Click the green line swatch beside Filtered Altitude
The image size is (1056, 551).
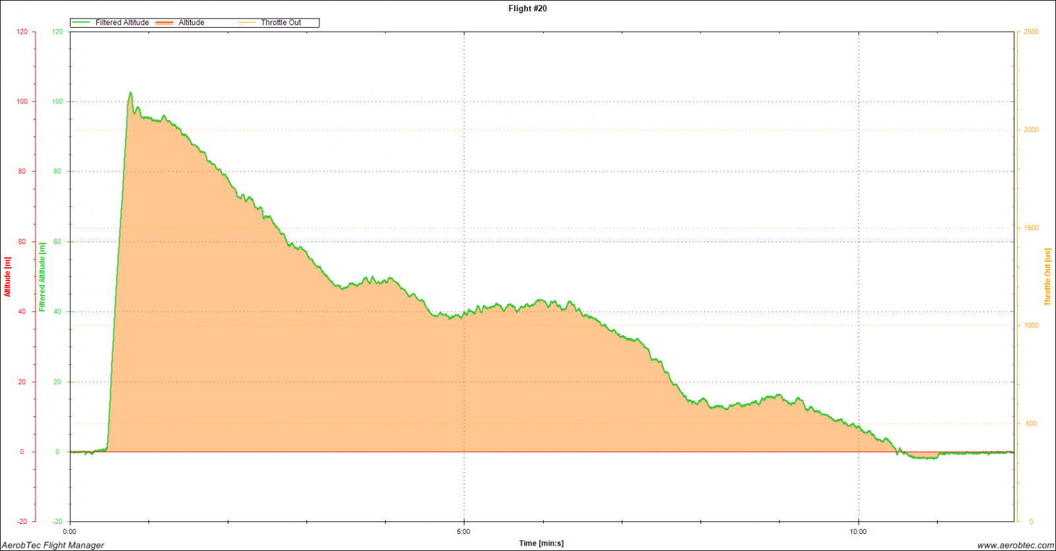81,22
